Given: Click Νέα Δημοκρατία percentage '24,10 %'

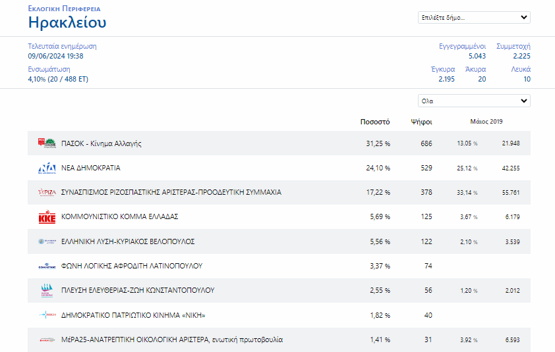Looking at the screenshot, I should (378, 168).
